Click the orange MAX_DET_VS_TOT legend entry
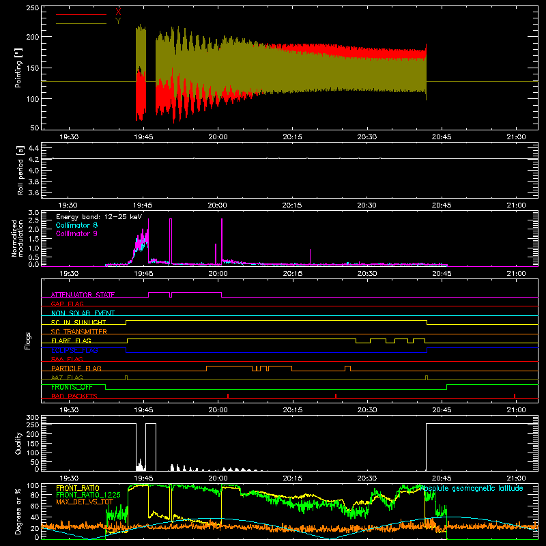This screenshot has width=546, height=546. pyautogui.click(x=85, y=502)
